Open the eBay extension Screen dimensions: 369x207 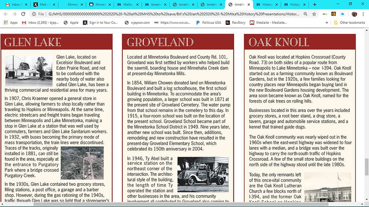point(325,14)
